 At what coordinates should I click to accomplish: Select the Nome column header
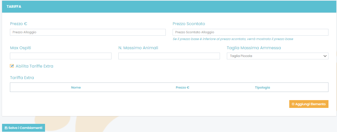(76, 88)
